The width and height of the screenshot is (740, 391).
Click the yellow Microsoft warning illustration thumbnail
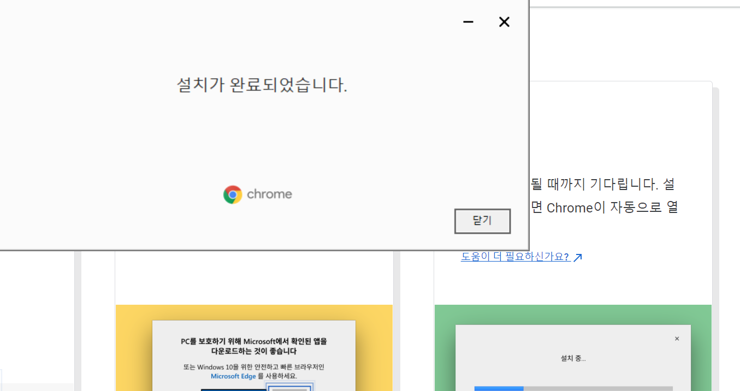point(254,348)
